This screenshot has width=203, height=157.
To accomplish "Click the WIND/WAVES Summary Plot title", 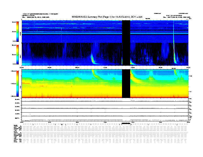I will click(107, 17).
